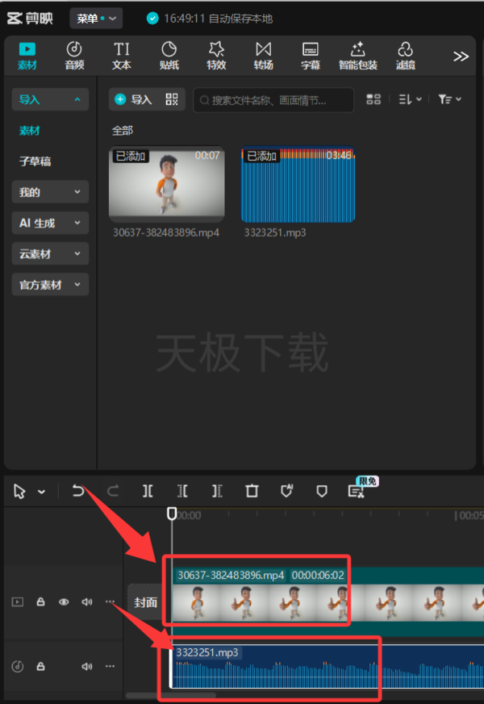The image size is (484, 704).
Task: Lock the audio track
Action: coord(40,666)
